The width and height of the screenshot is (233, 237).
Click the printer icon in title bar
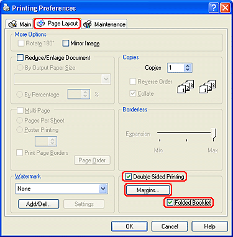pyautogui.click(x=6, y=7)
